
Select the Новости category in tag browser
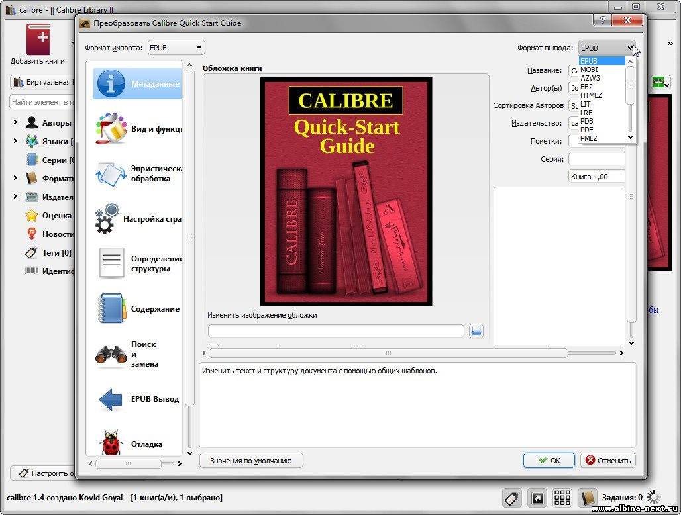pyautogui.click(x=50, y=234)
